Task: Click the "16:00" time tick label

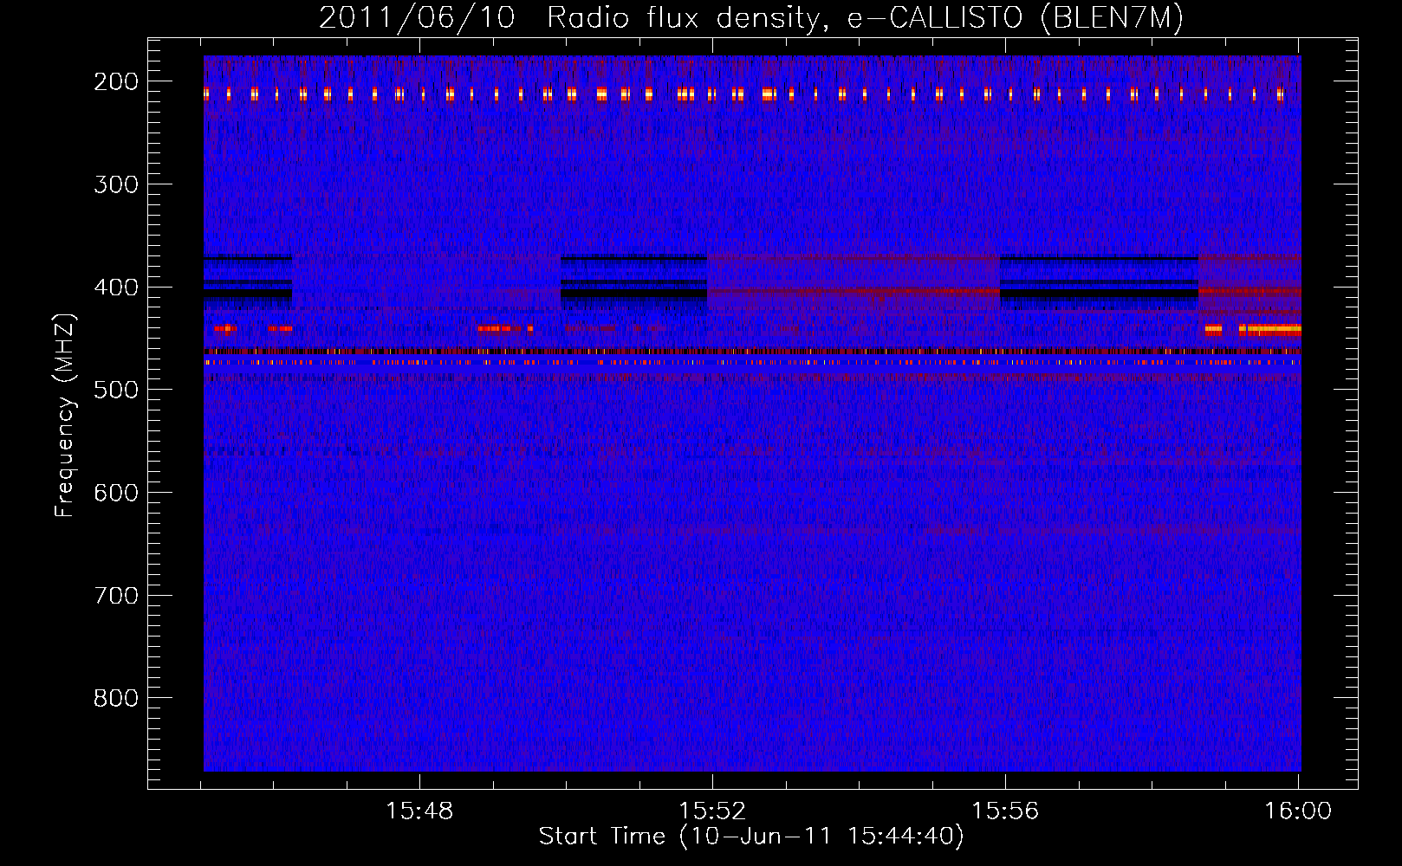Action: [x=1298, y=811]
